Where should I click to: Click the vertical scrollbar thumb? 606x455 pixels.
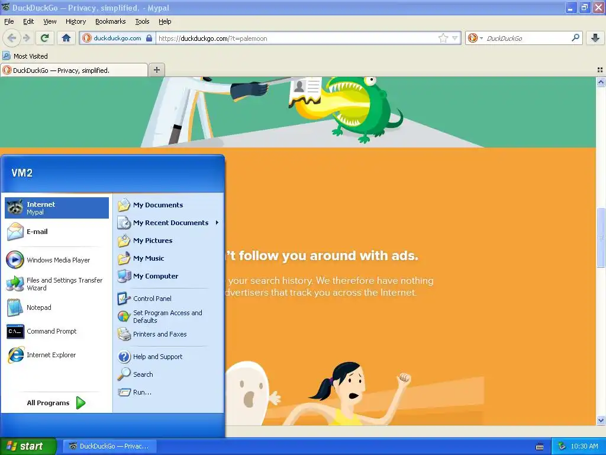601,238
